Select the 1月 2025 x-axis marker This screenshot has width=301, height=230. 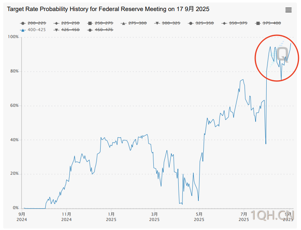click(111, 217)
